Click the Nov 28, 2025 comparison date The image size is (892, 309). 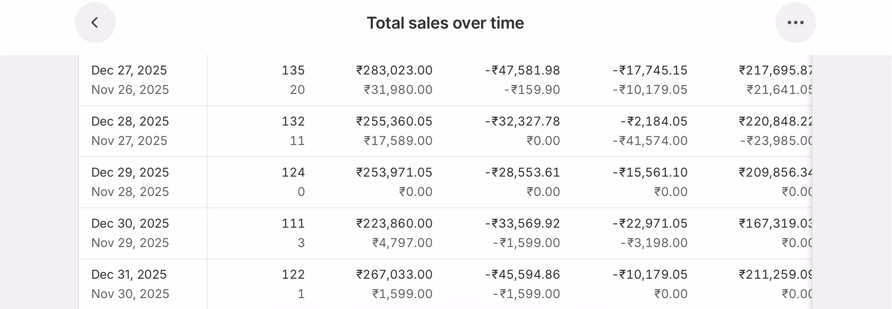130,192
